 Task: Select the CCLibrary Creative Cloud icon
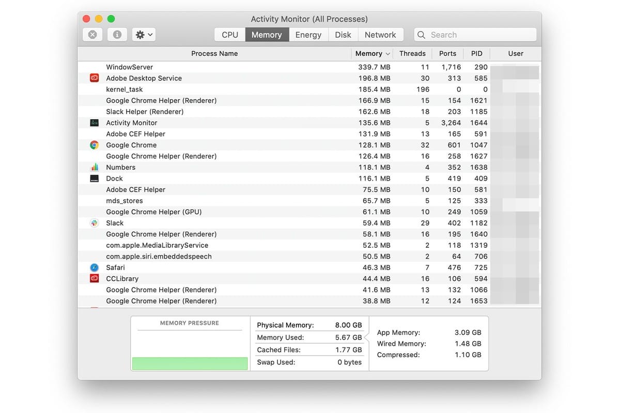[94, 278]
